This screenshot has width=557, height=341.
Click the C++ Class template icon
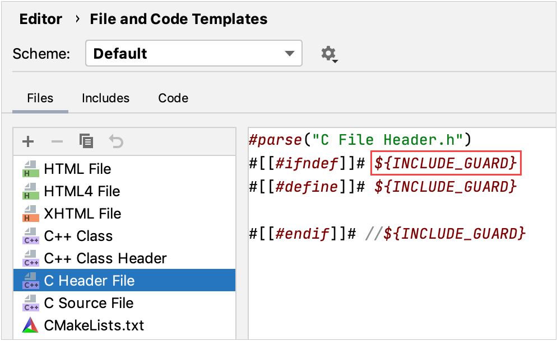pyautogui.click(x=30, y=235)
